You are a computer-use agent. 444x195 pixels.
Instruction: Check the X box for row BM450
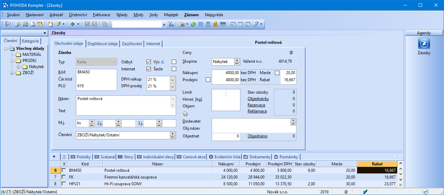click(64, 170)
